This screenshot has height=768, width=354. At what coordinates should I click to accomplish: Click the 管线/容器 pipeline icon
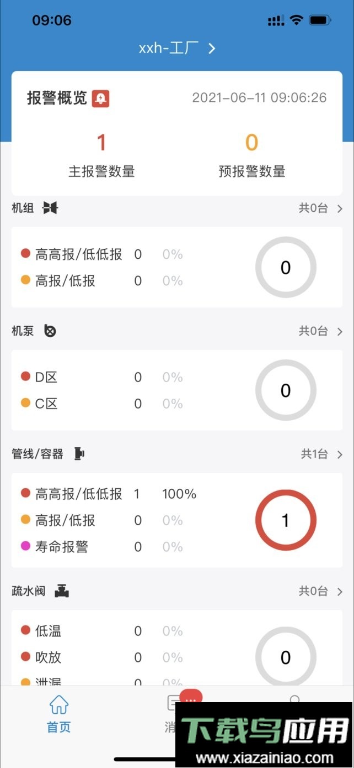point(80,453)
